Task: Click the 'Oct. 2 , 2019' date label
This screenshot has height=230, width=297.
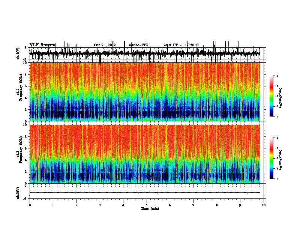Action: click(105, 45)
